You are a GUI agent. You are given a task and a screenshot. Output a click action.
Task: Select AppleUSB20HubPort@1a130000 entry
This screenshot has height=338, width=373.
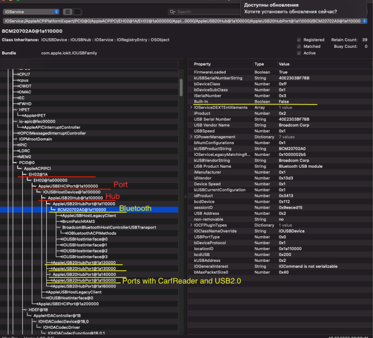pos(84,269)
